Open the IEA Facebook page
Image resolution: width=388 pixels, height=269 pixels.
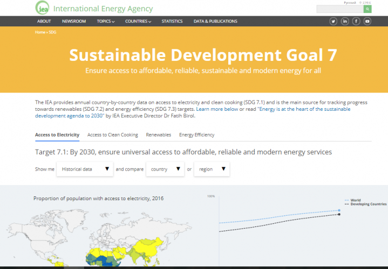[x=356, y=22]
